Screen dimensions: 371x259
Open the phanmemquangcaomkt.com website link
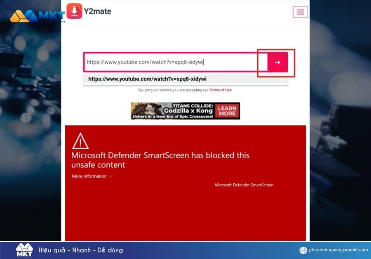(338, 250)
